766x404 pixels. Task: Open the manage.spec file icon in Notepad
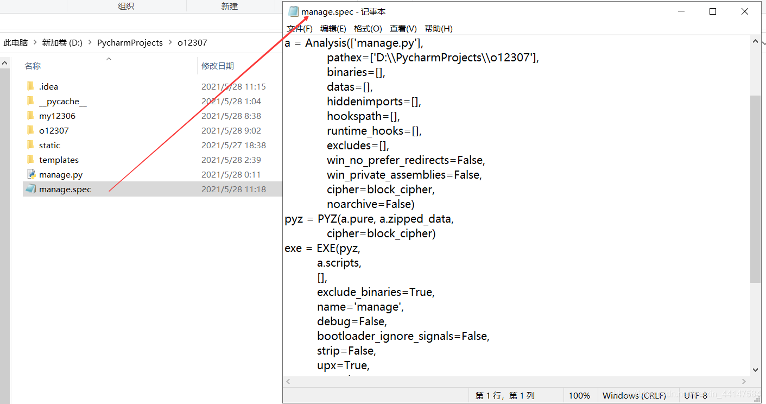[31, 189]
